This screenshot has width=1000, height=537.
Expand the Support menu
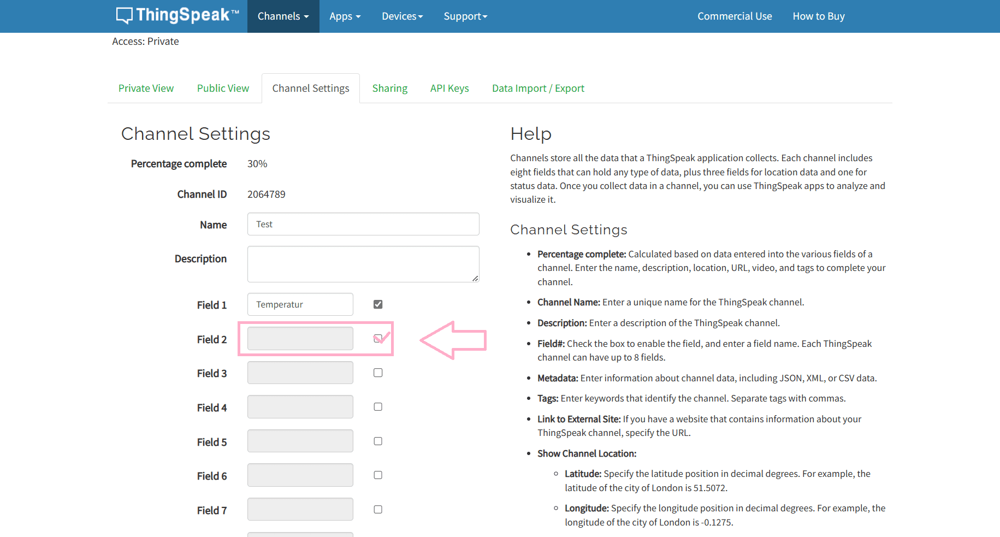[x=465, y=16]
